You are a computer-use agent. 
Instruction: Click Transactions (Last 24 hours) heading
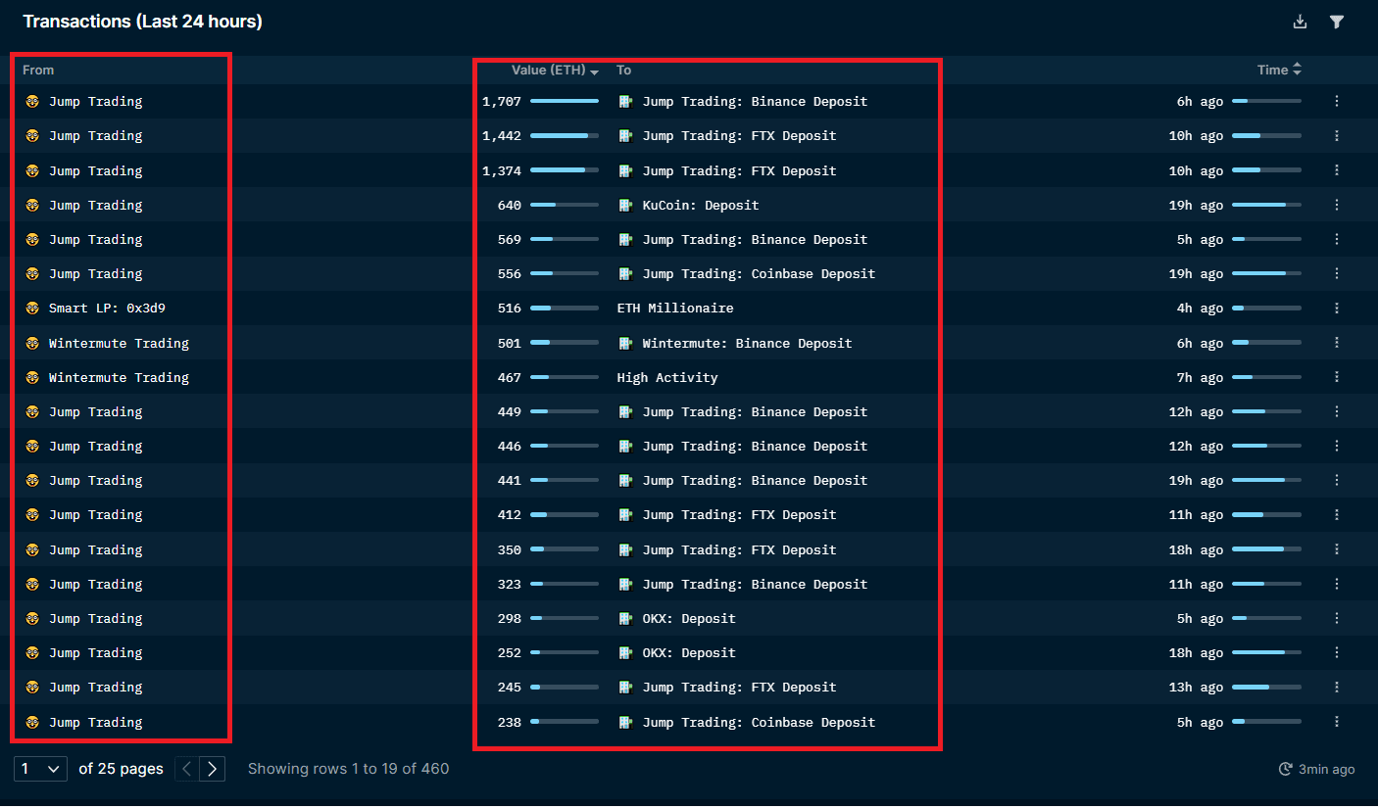tap(142, 22)
